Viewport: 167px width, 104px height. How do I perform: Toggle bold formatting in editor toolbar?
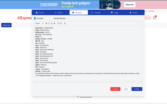pyautogui.click(x=46, y=23)
